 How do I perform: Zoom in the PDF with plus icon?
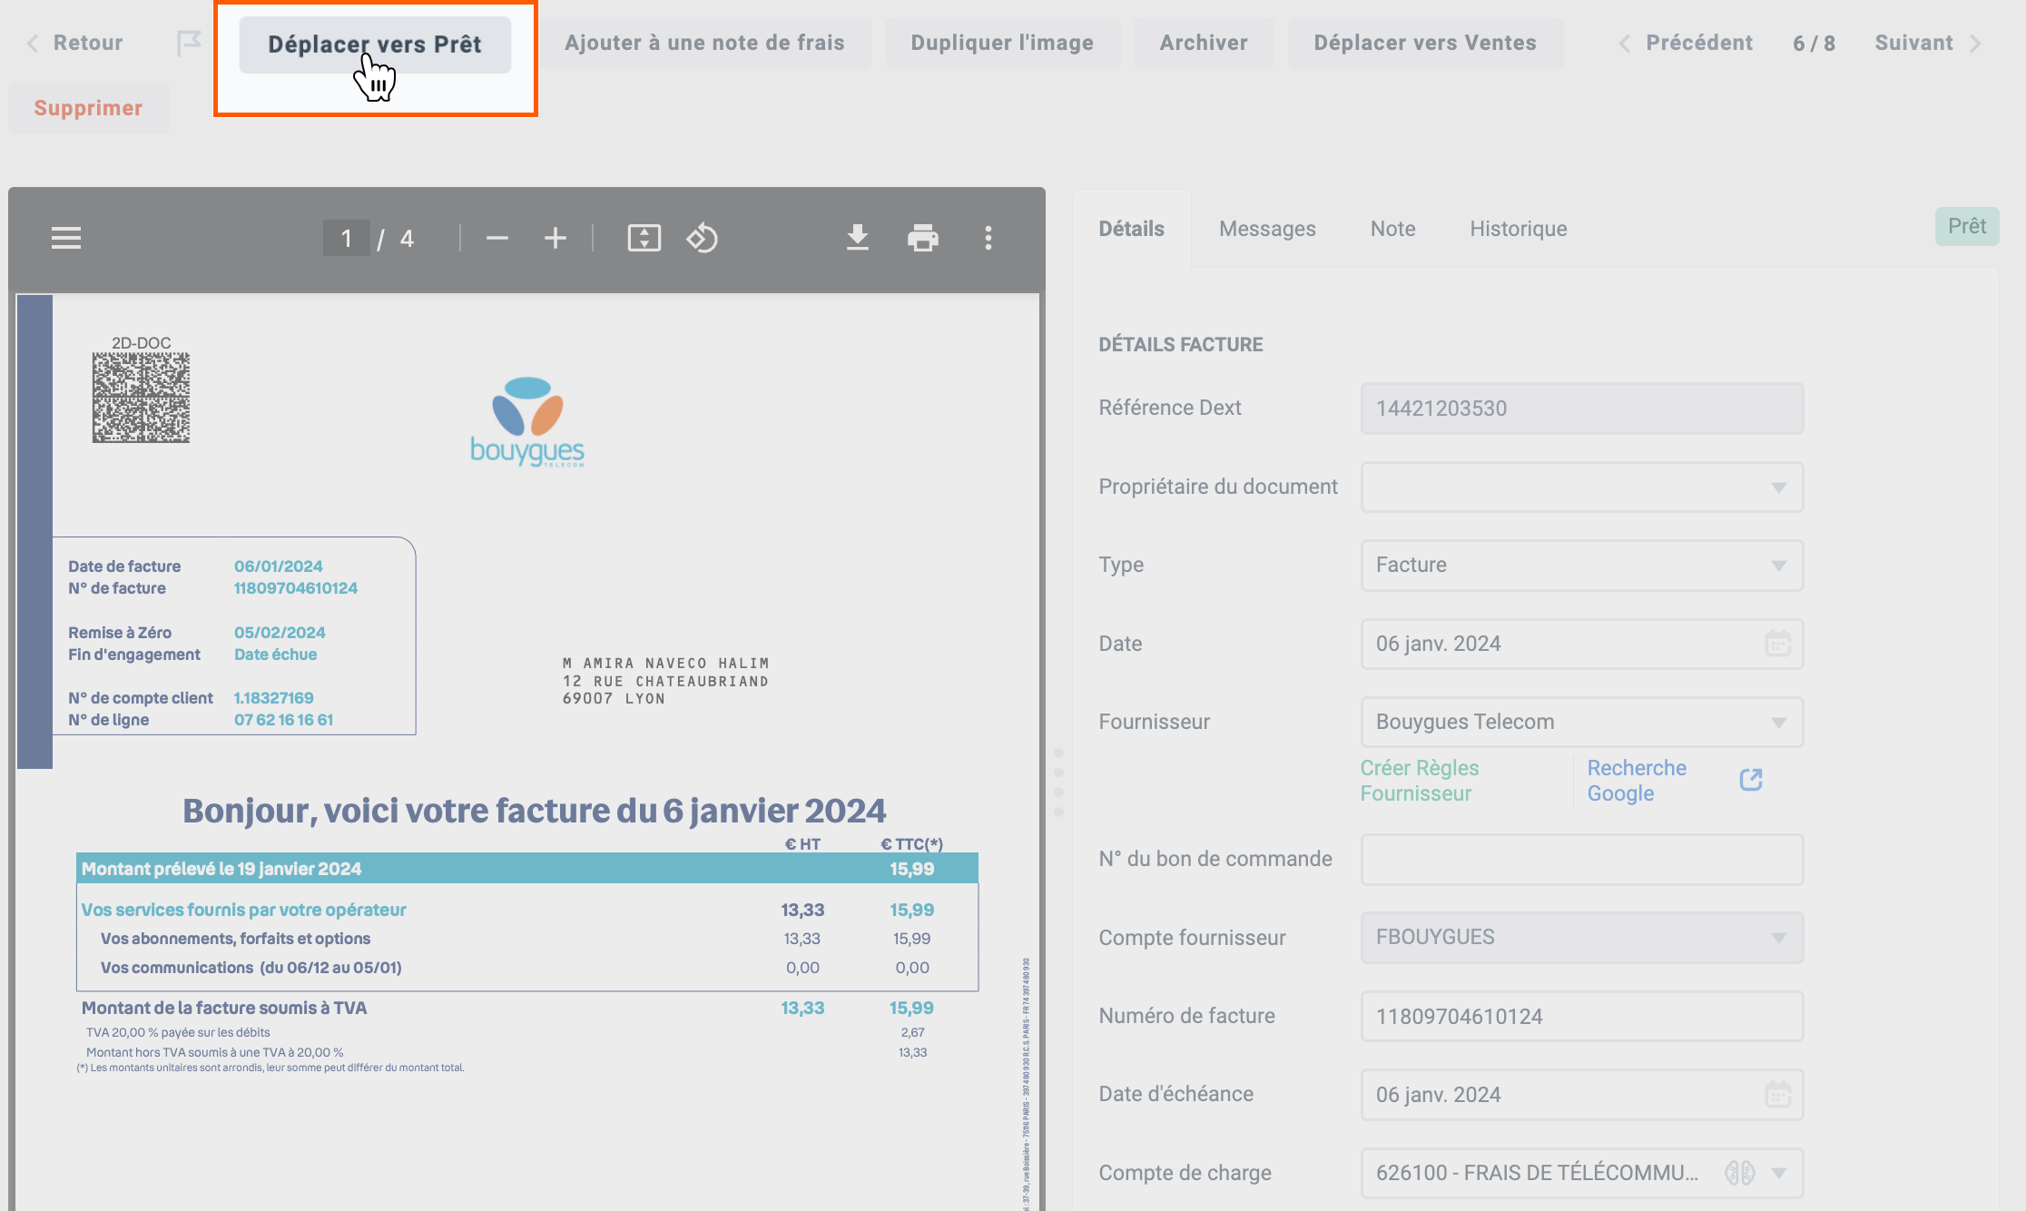pos(556,238)
